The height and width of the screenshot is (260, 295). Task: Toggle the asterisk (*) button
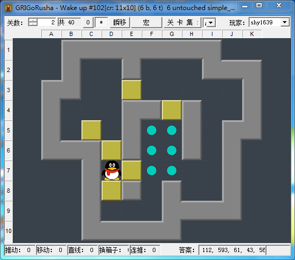pos(101,23)
